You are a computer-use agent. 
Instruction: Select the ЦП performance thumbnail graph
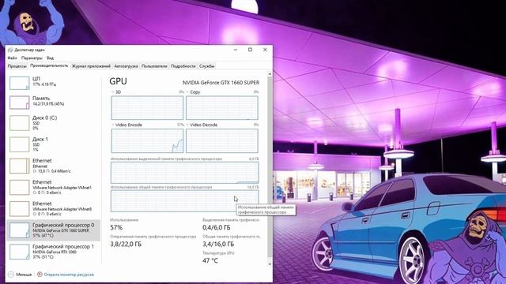click(x=19, y=83)
